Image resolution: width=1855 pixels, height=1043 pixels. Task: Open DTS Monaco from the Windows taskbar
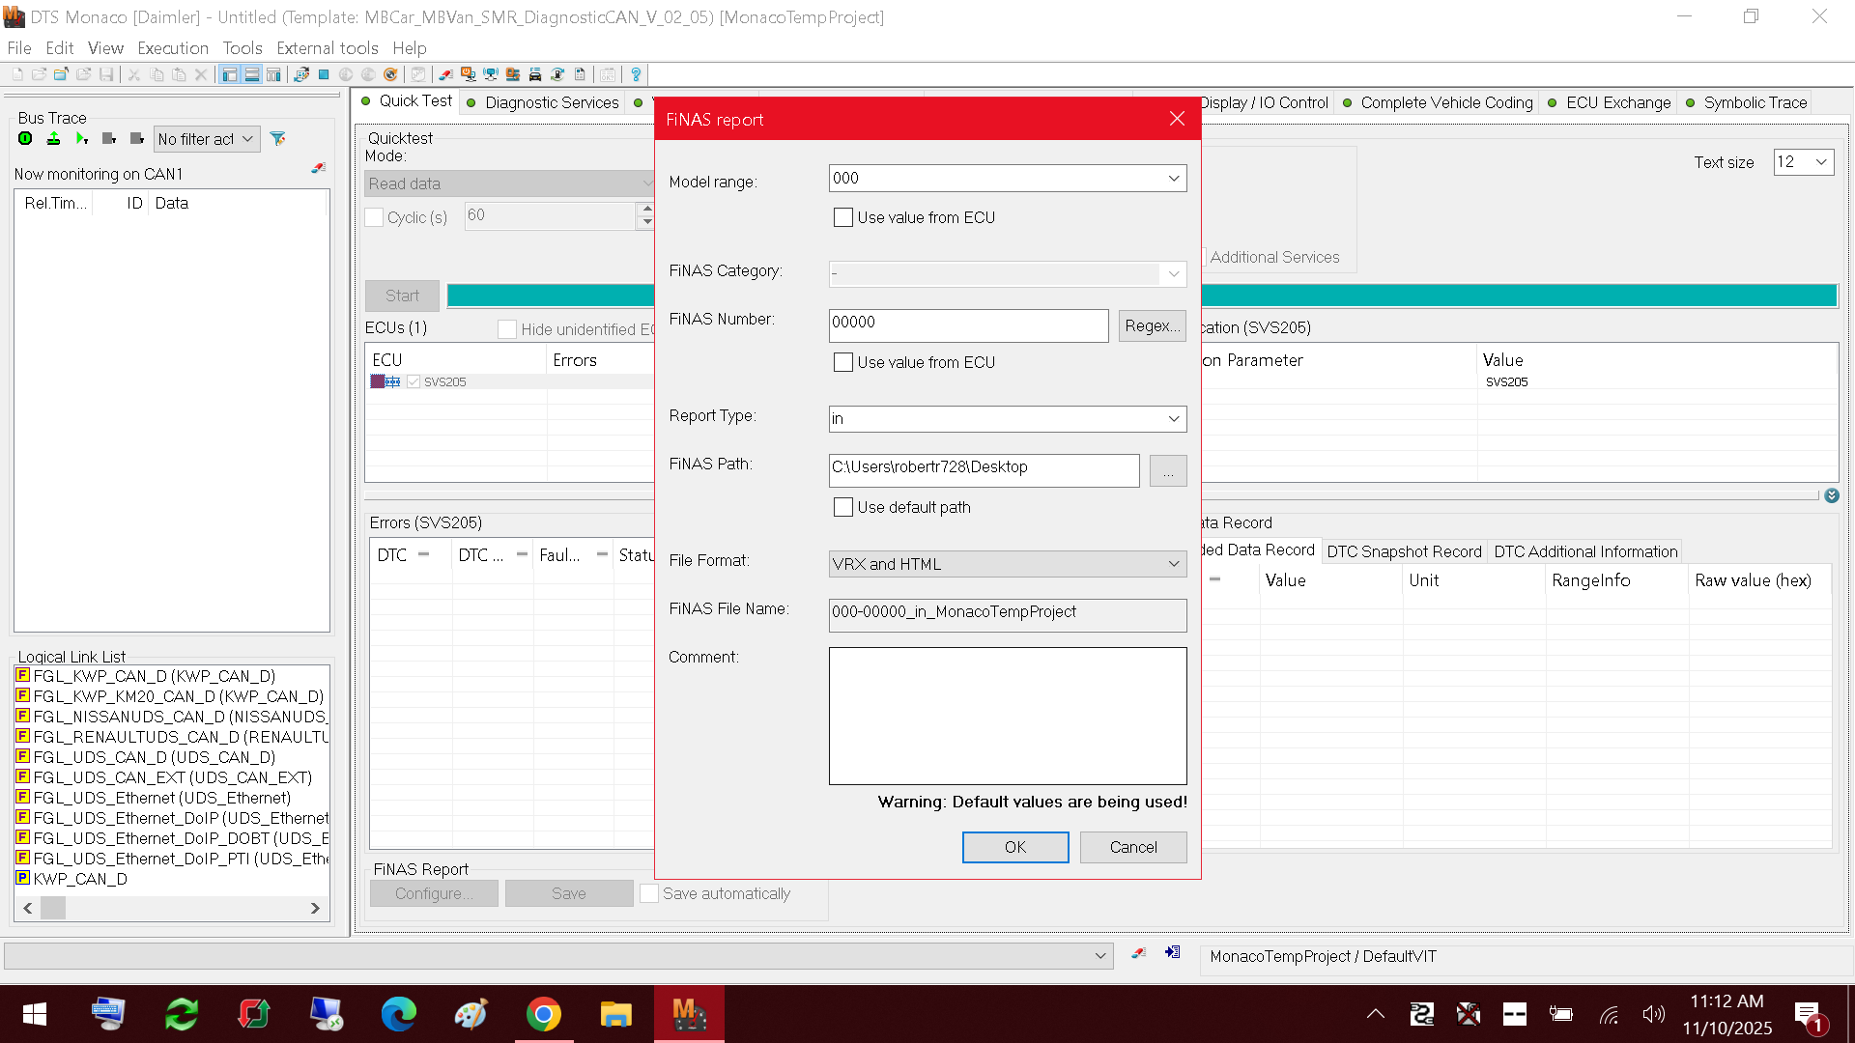click(x=689, y=1014)
